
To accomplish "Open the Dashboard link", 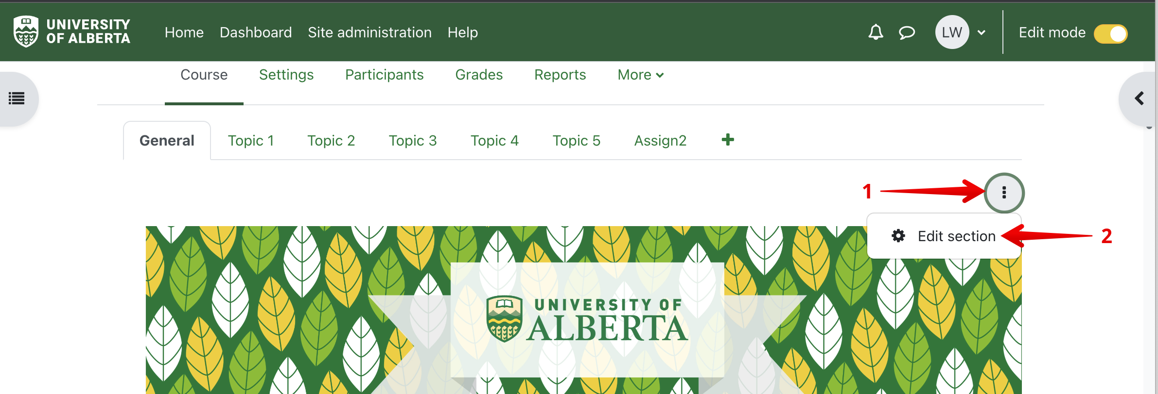I will click(x=256, y=33).
